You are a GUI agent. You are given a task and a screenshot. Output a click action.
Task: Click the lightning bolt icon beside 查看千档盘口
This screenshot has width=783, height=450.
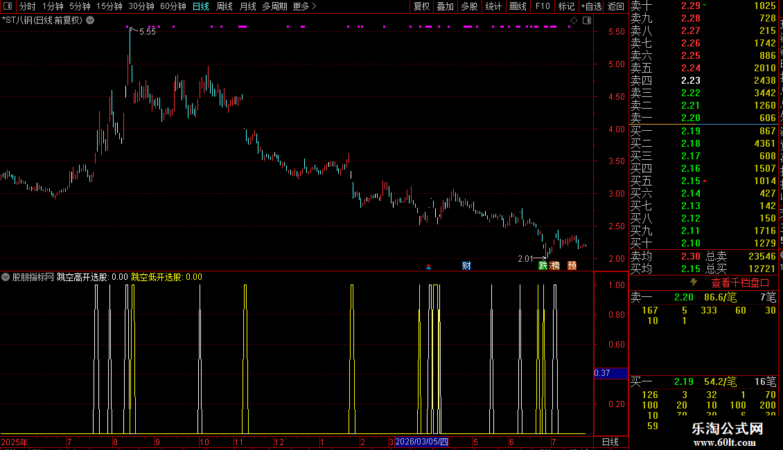[694, 282]
